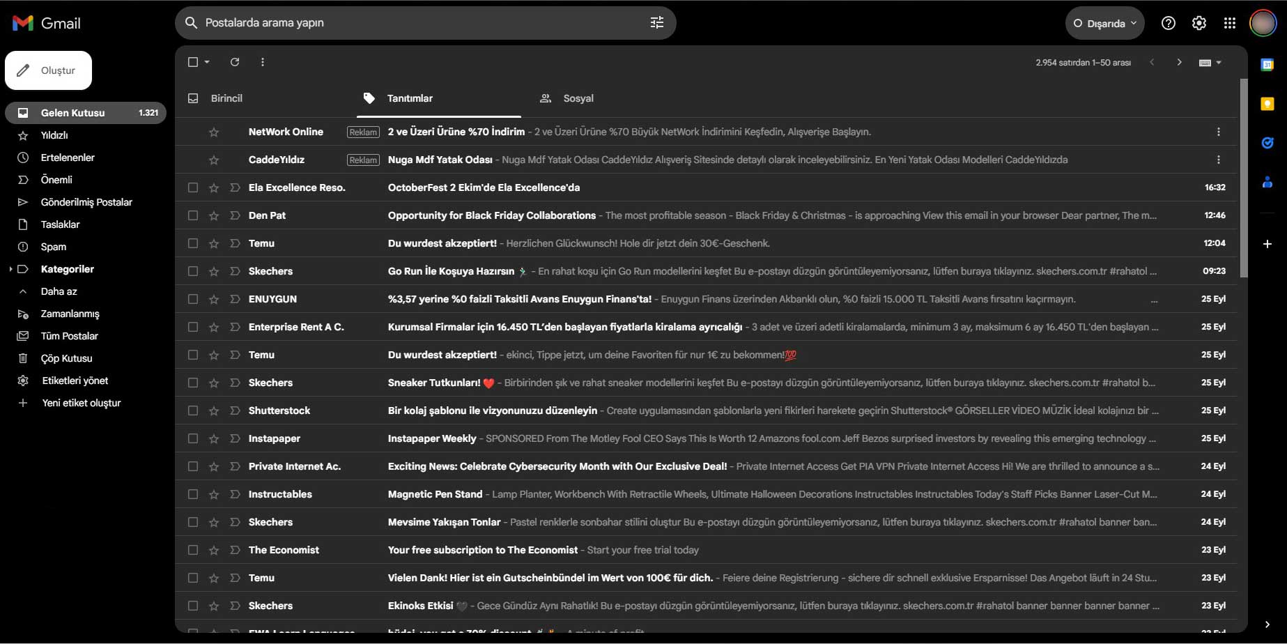Refresh the inbox
This screenshot has height=644, width=1287.
(235, 62)
